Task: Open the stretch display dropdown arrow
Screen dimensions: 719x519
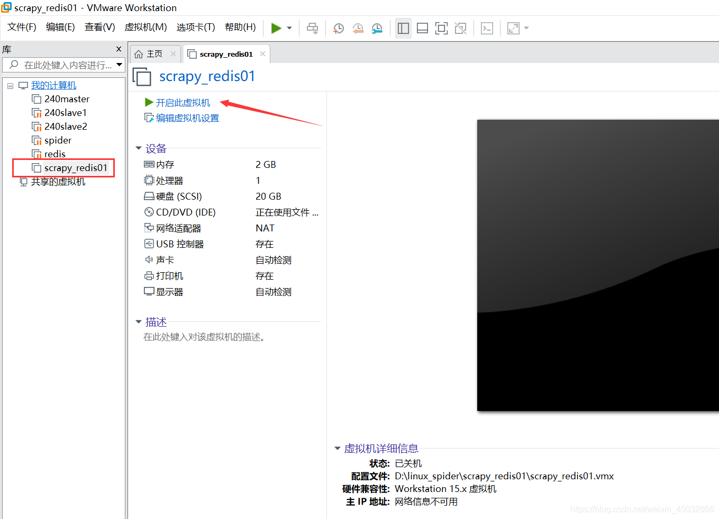Action: tap(526, 28)
